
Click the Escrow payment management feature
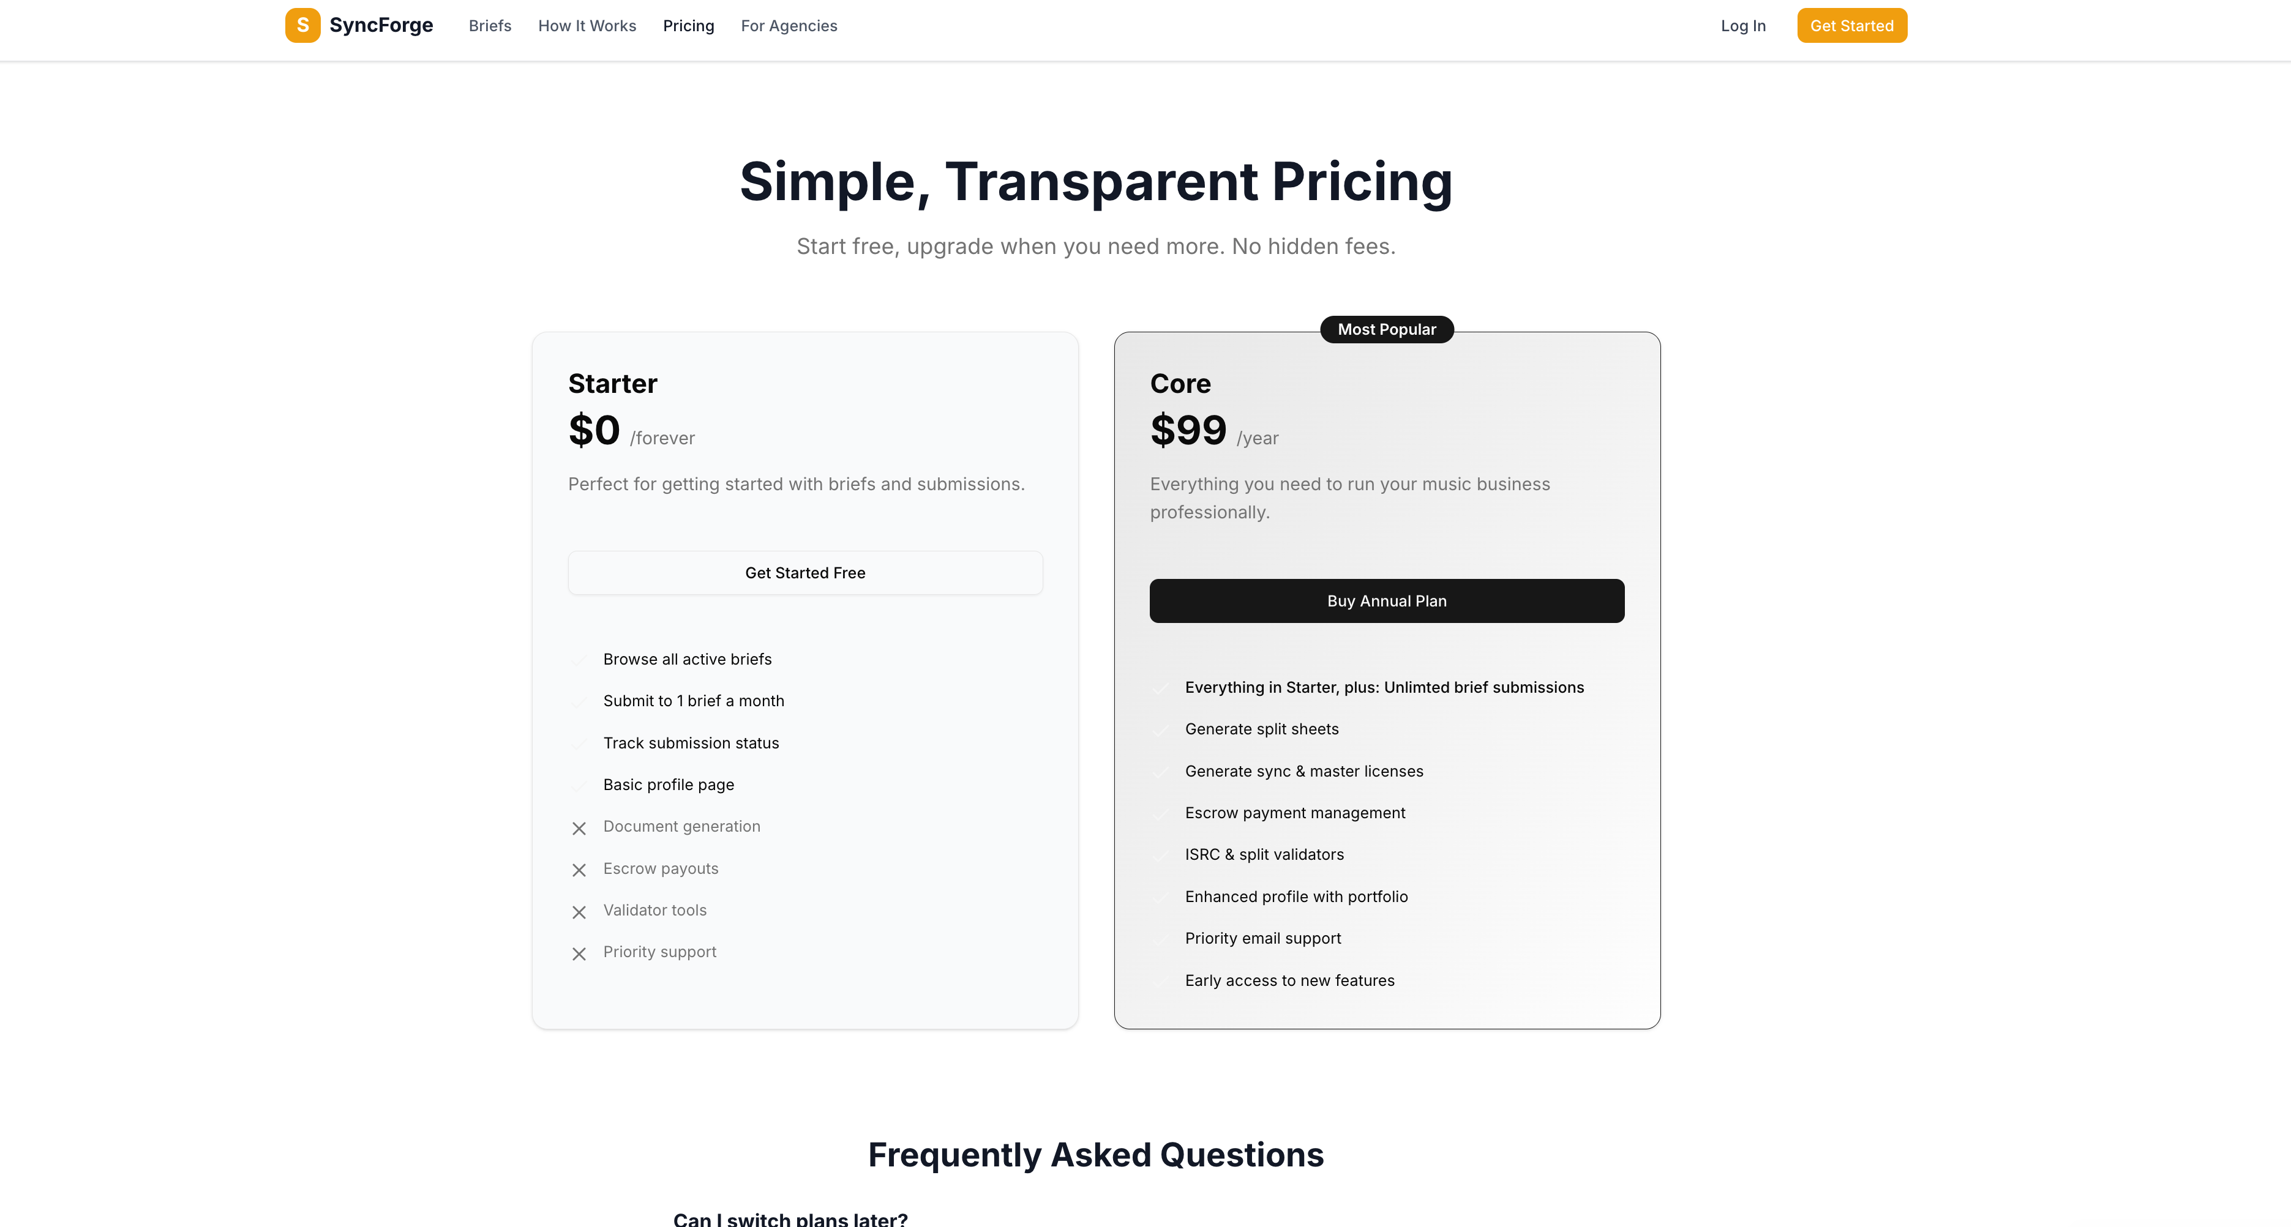point(1295,813)
